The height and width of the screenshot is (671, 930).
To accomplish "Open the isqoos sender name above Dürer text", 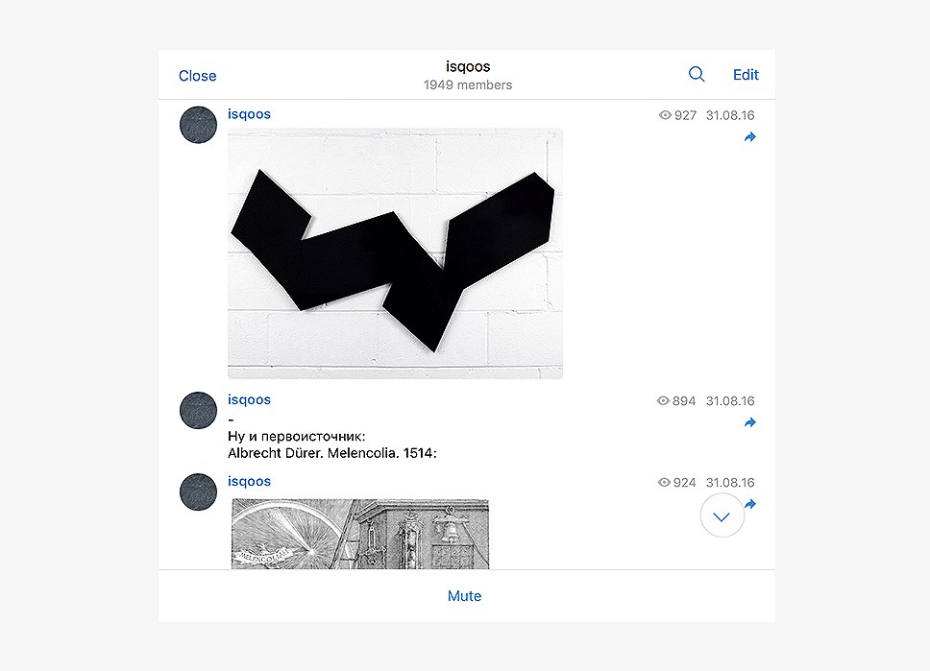I will tap(249, 399).
